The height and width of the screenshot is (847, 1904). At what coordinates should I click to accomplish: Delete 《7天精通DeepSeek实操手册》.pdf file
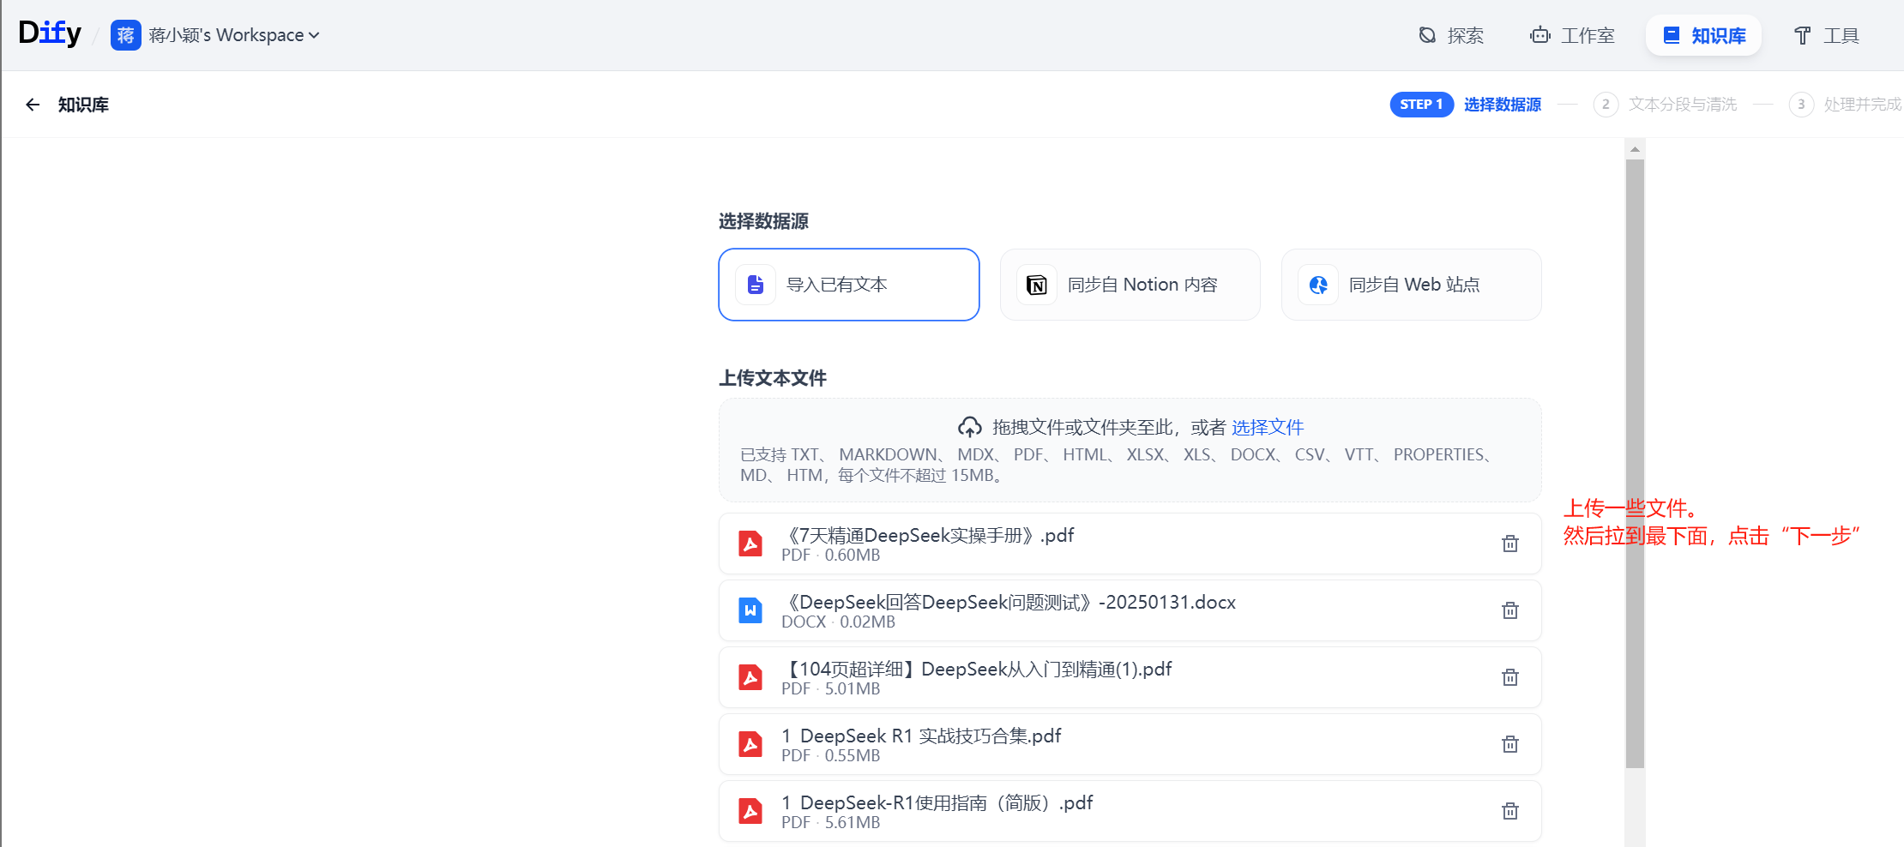click(1510, 544)
